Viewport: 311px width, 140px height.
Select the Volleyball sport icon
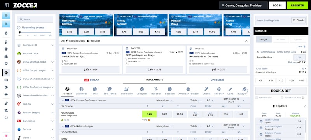click(142, 89)
